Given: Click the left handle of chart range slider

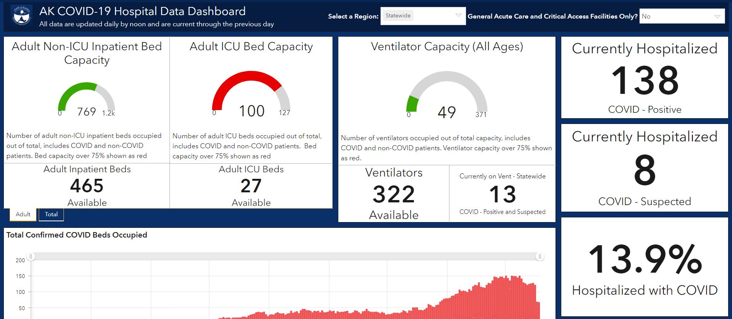Looking at the screenshot, I should click(31, 256).
